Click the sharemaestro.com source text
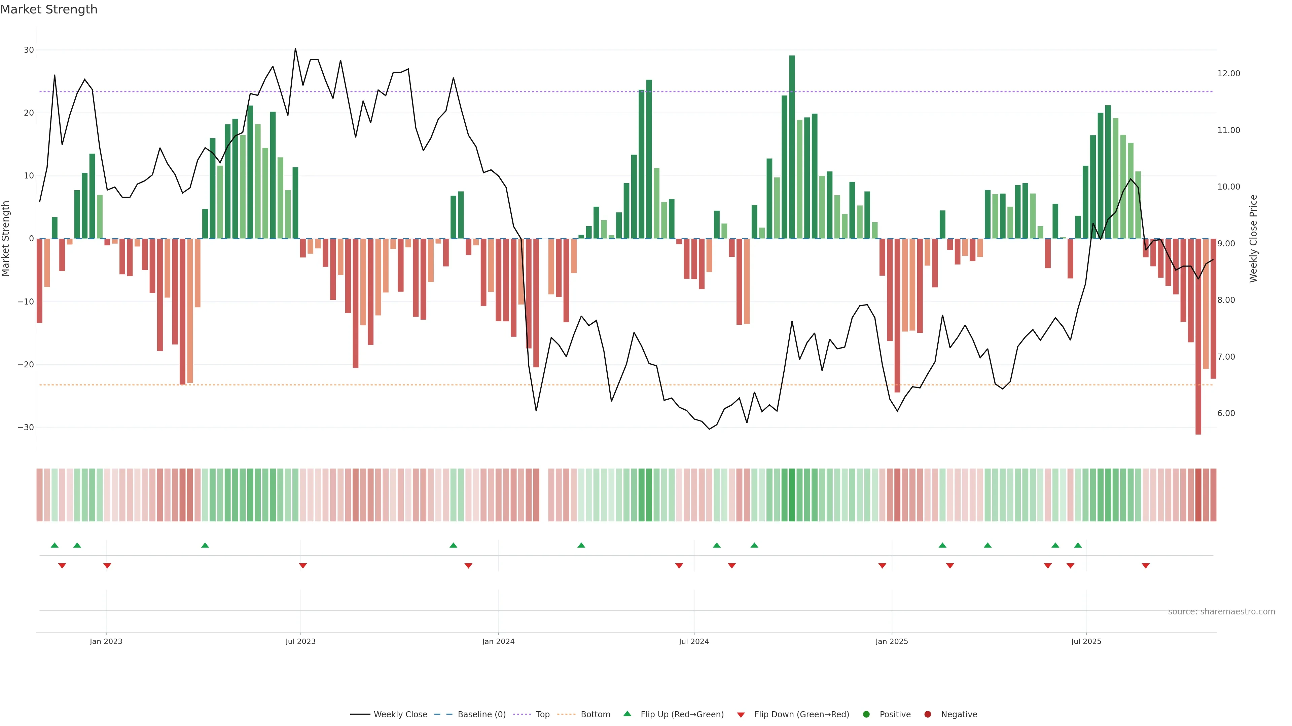 coord(1221,611)
